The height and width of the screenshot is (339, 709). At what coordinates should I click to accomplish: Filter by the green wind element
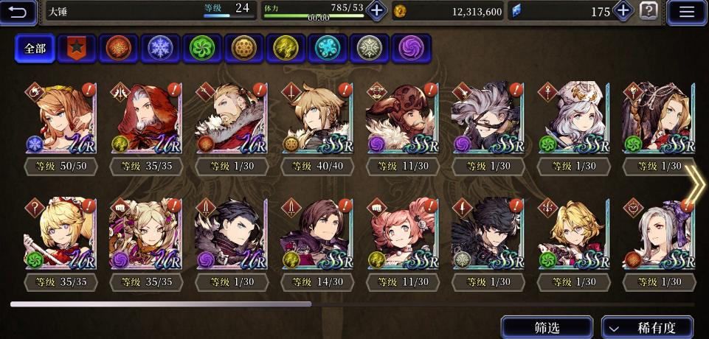[x=201, y=48]
